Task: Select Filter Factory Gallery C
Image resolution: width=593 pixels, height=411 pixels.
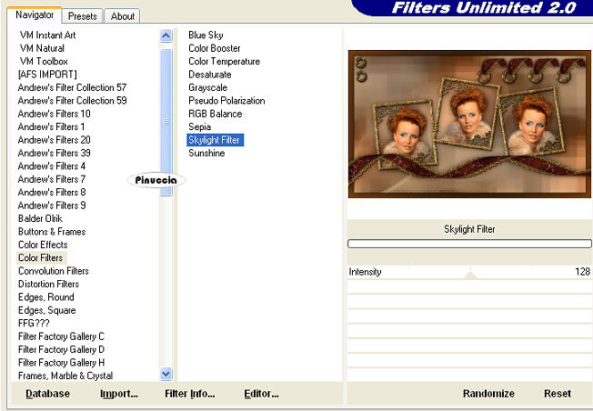Action: coord(61,336)
